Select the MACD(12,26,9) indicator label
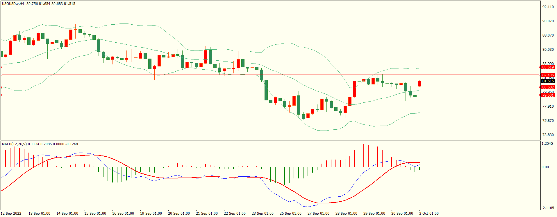This screenshot has height=217, width=557. 15,144
